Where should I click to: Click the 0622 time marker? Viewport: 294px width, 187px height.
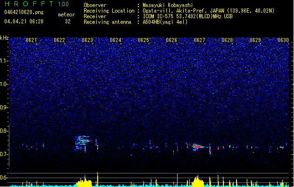pyautogui.click(x=59, y=40)
